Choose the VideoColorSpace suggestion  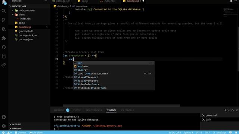pyautogui.click(x=114, y=84)
